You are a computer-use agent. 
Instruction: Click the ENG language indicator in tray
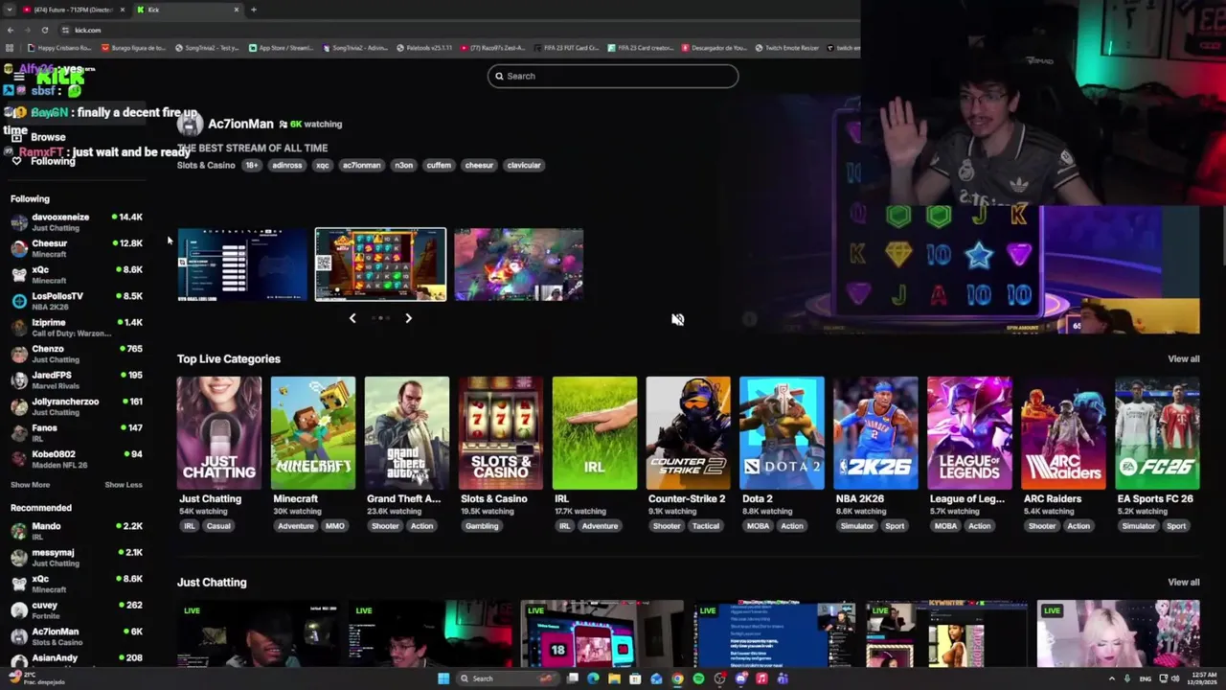click(x=1145, y=678)
